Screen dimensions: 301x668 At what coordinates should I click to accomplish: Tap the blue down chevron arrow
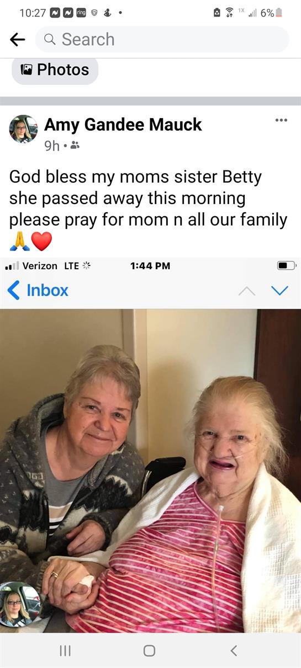(x=280, y=291)
